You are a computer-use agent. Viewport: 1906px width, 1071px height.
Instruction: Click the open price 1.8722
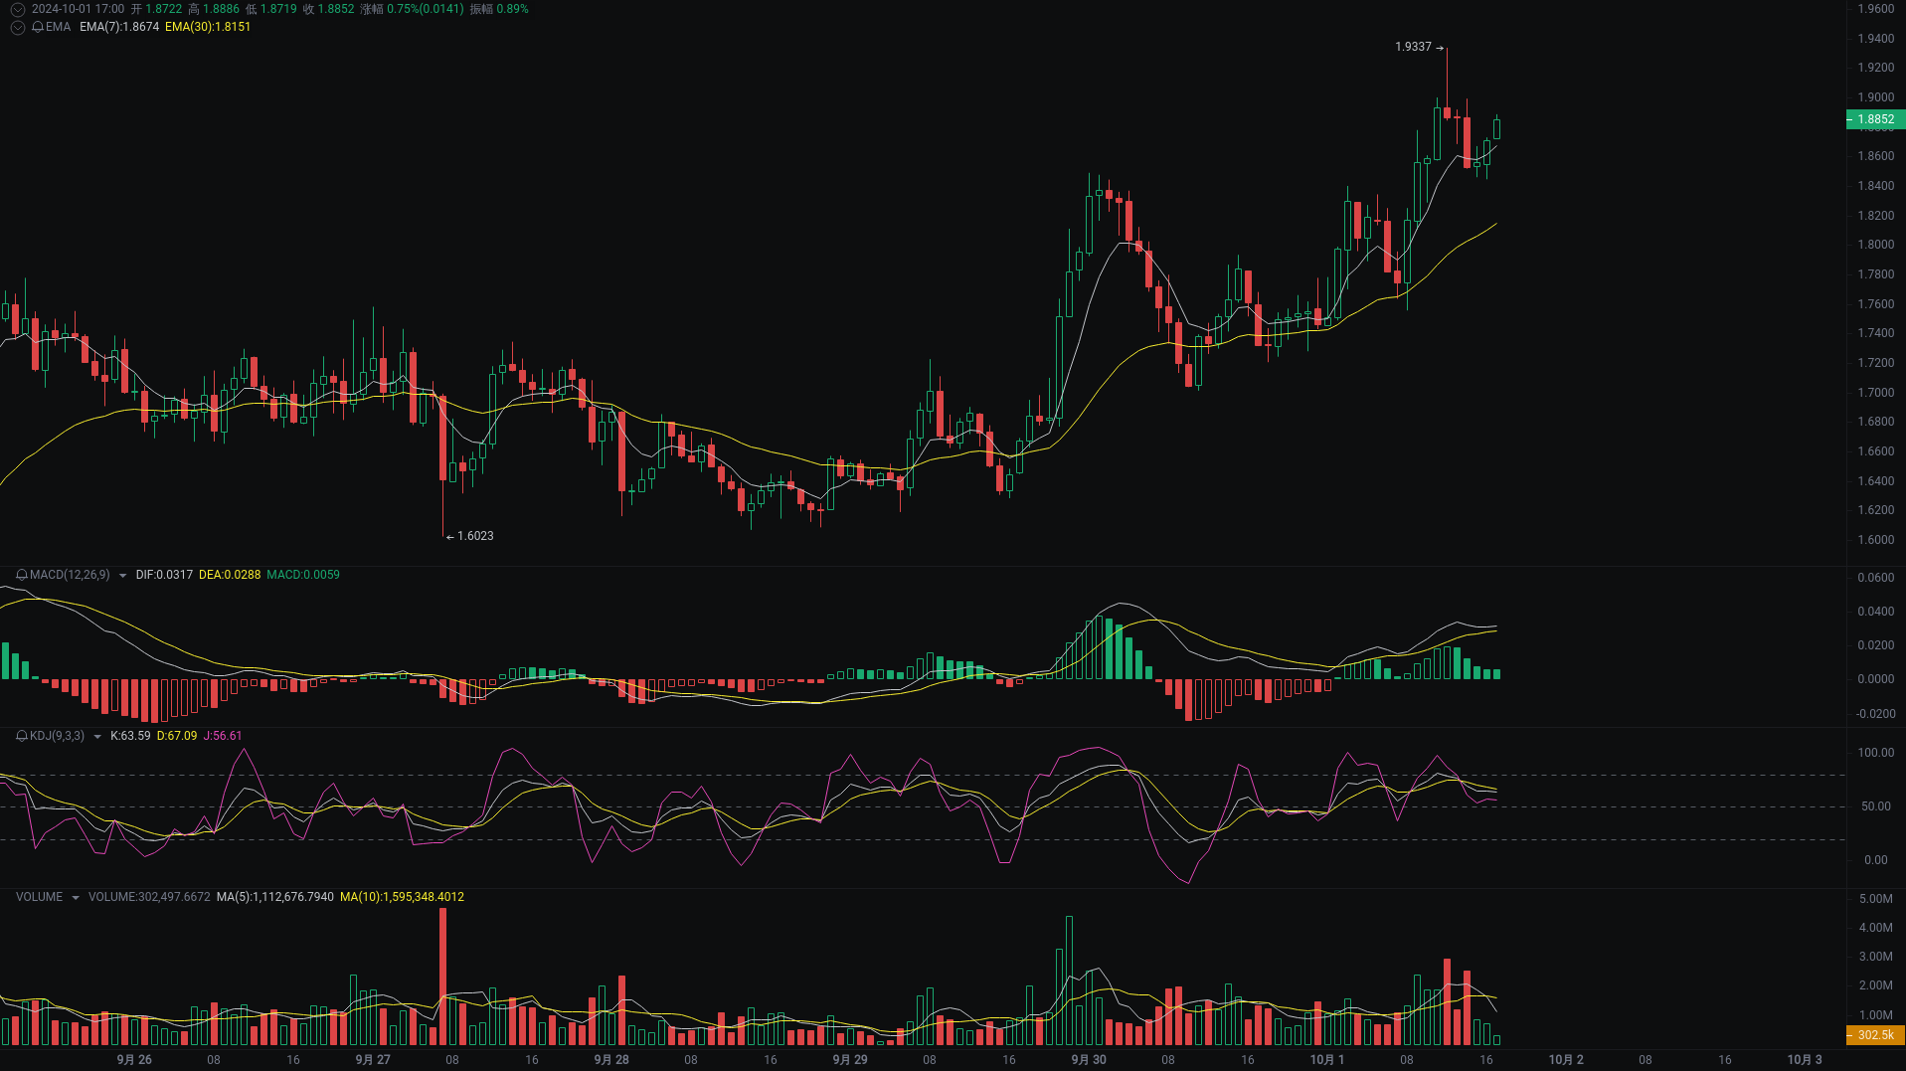pyautogui.click(x=164, y=9)
